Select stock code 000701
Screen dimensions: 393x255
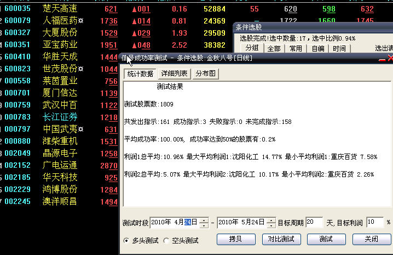(18, 93)
